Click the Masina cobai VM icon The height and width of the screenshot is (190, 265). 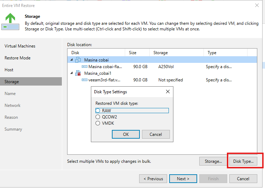pos(78,60)
